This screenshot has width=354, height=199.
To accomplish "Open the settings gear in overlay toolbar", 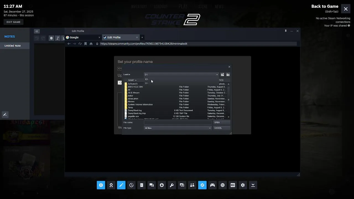I will click(x=243, y=185).
